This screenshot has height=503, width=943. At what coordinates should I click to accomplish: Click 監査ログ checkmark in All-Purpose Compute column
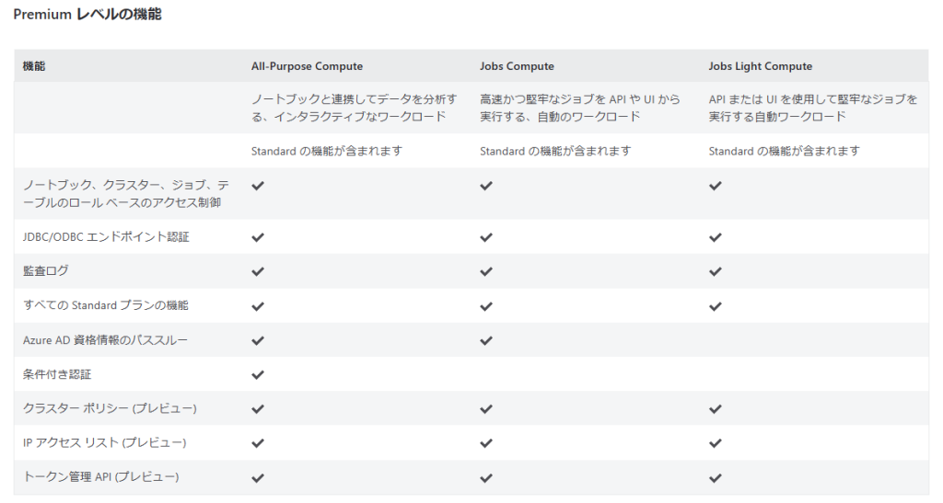click(258, 271)
